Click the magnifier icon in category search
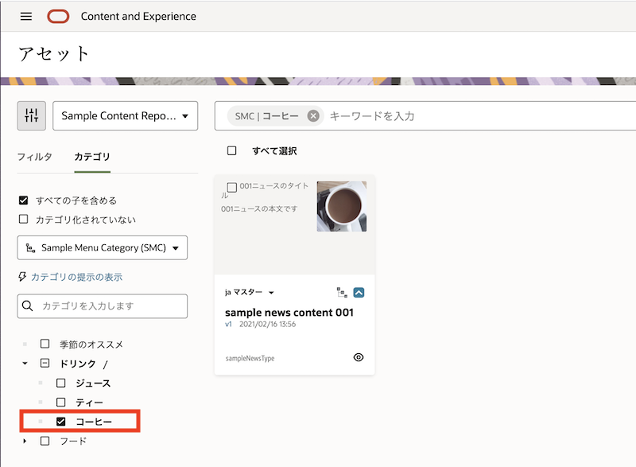Viewport: 636px width, 467px height. pyautogui.click(x=29, y=306)
